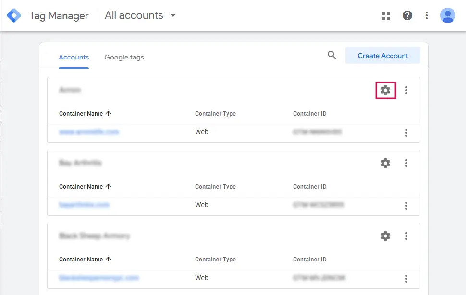Click the blurred account name of middle card
This screenshot has height=295, width=466.
80,163
